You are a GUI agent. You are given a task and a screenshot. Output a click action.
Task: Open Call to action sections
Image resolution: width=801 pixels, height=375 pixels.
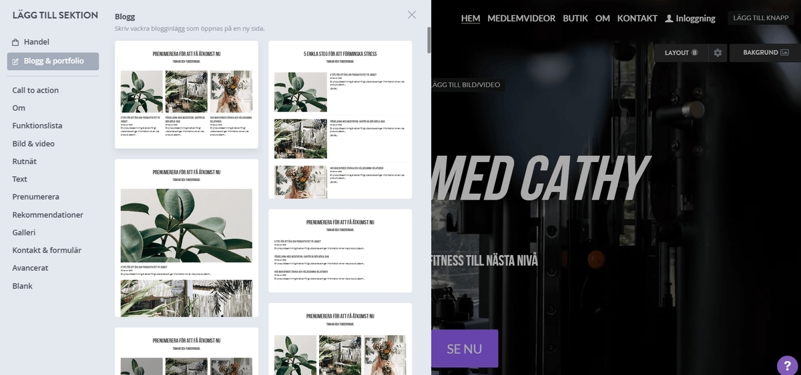(x=35, y=90)
